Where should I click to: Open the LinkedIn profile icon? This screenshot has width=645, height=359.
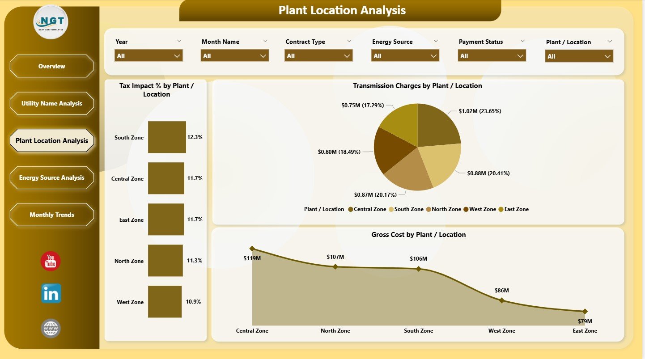[51, 294]
